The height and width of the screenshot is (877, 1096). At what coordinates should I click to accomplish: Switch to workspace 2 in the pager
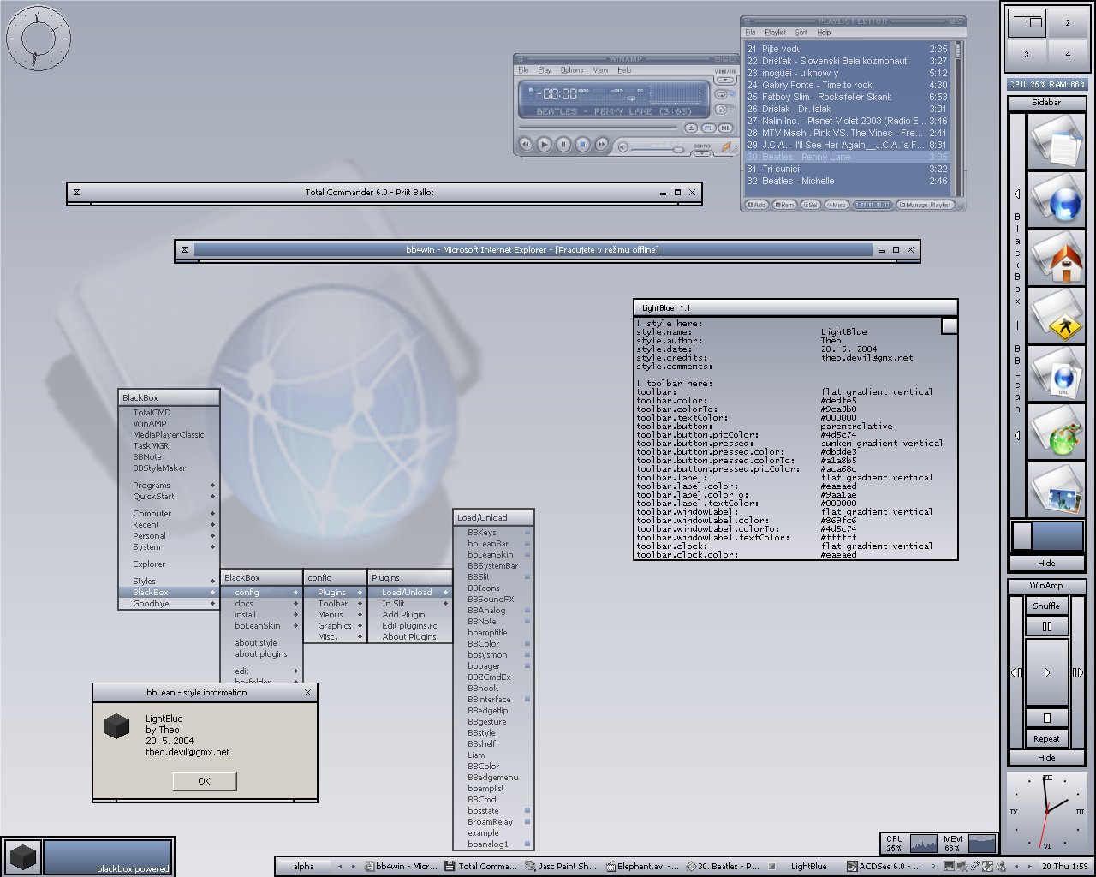click(x=1067, y=23)
